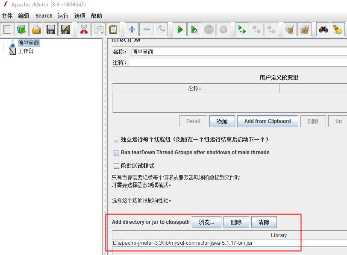Click the Library column header
The width and height of the screenshot is (347, 255).
[230, 235]
